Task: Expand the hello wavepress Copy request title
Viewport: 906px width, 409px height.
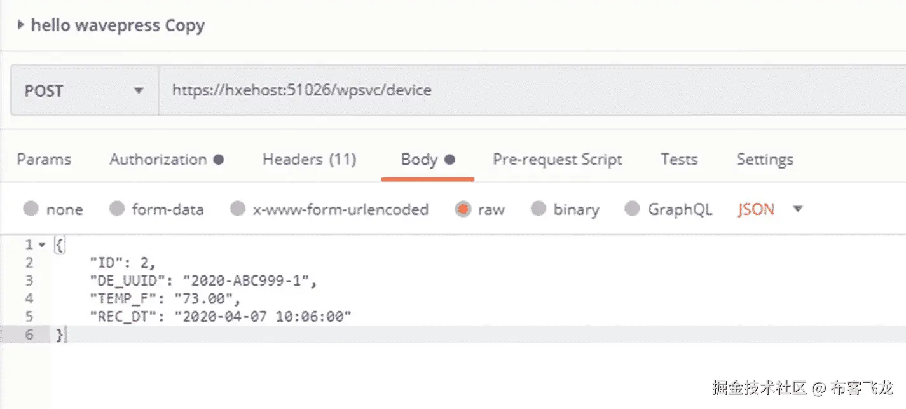Action: pyautogui.click(x=21, y=25)
